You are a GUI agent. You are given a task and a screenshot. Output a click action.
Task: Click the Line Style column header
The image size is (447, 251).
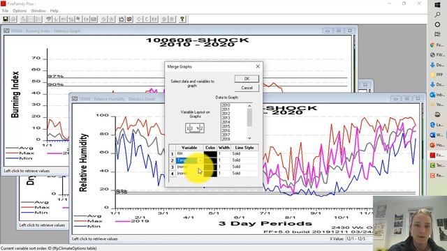coord(244,148)
